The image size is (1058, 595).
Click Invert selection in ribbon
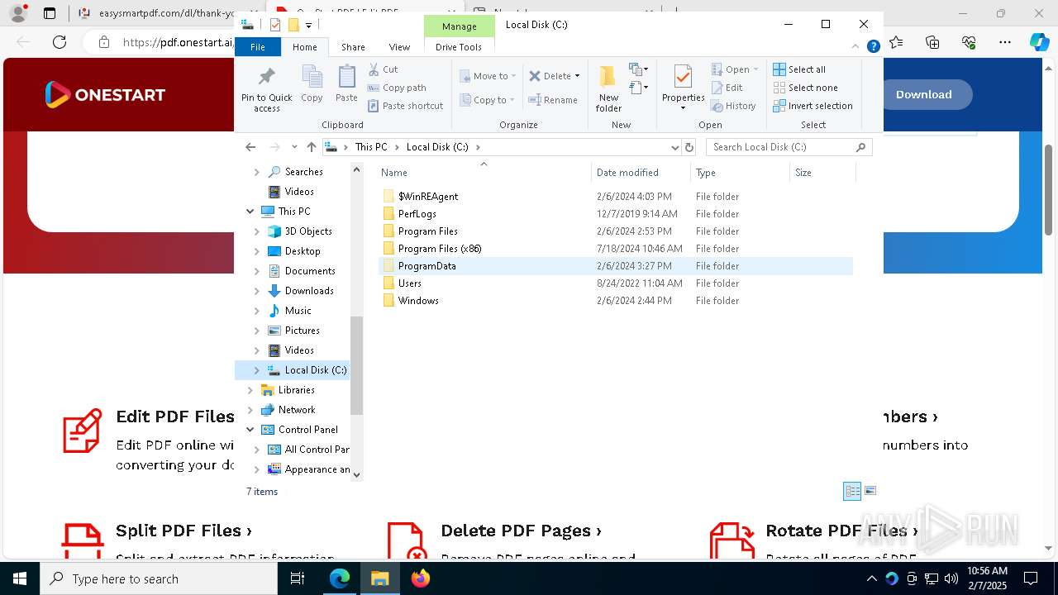pos(813,106)
